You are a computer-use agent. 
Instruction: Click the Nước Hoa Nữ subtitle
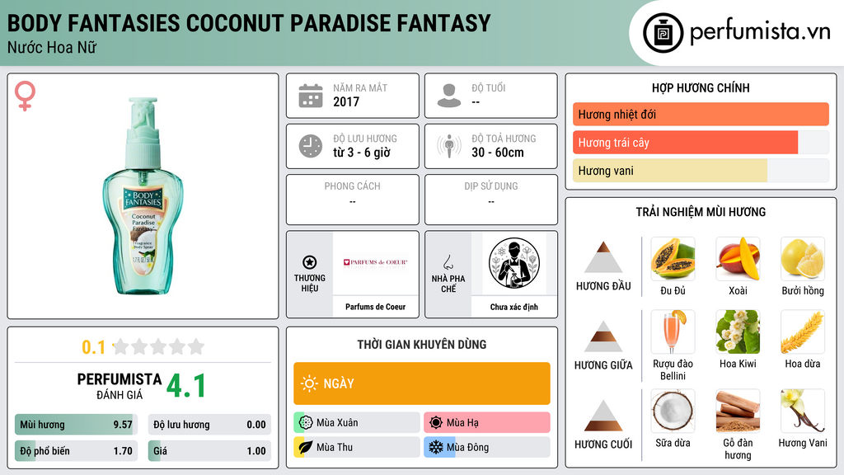(52, 47)
